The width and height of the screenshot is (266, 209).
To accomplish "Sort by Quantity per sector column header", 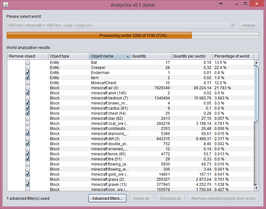I will (192, 56).
